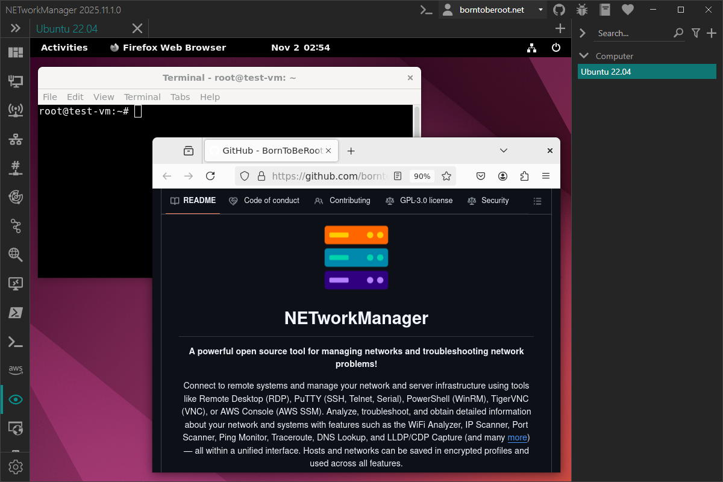Image resolution: width=723 pixels, height=482 pixels.
Task: Open Firefox's tab list chevron
Action: point(504,151)
